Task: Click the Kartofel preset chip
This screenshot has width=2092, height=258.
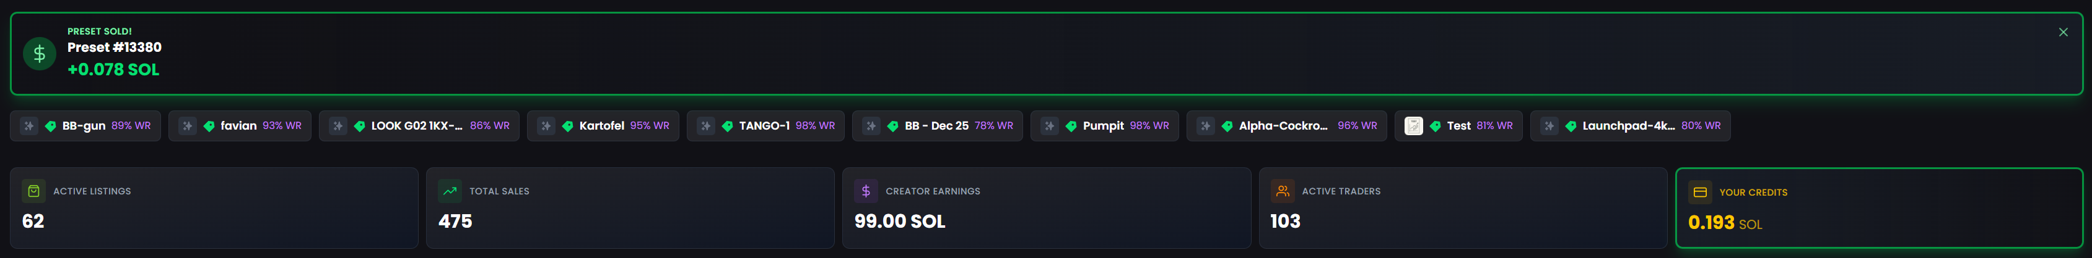Action: pos(603,126)
